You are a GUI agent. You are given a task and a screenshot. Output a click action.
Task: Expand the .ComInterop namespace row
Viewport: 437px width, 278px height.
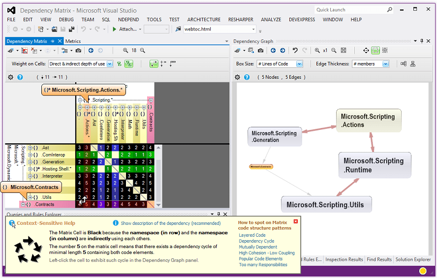click(30, 155)
